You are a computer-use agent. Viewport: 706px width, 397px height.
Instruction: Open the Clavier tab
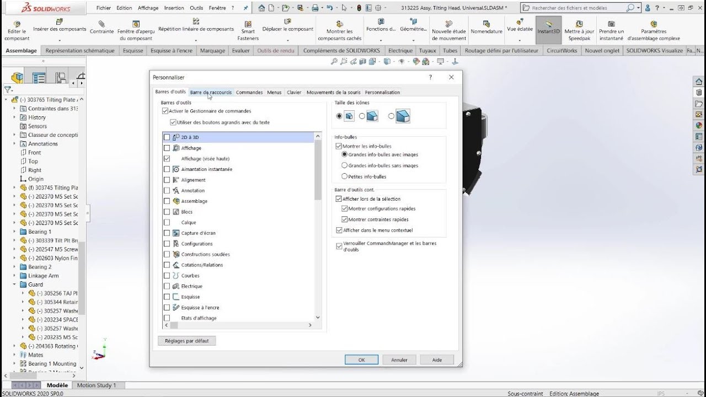click(294, 92)
